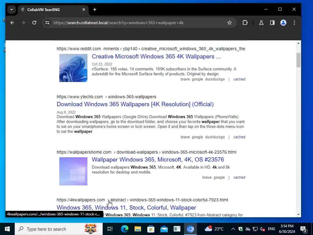313x235 pixels.
Task: Expand the three-dot options on ytechb result
Action: point(229,137)
